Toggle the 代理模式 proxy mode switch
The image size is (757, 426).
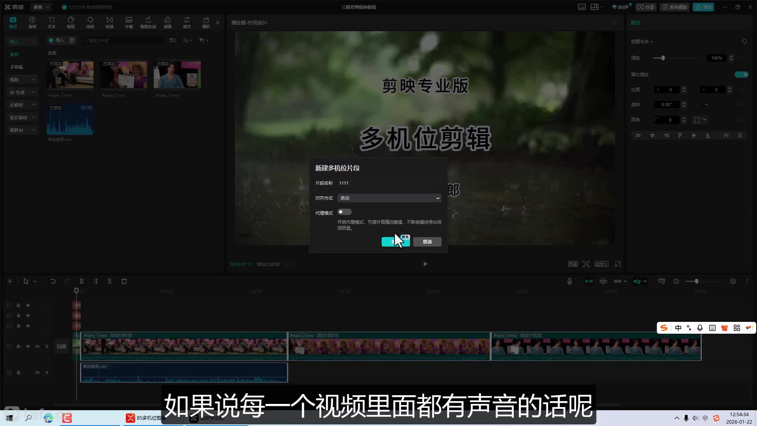[344, 212]
